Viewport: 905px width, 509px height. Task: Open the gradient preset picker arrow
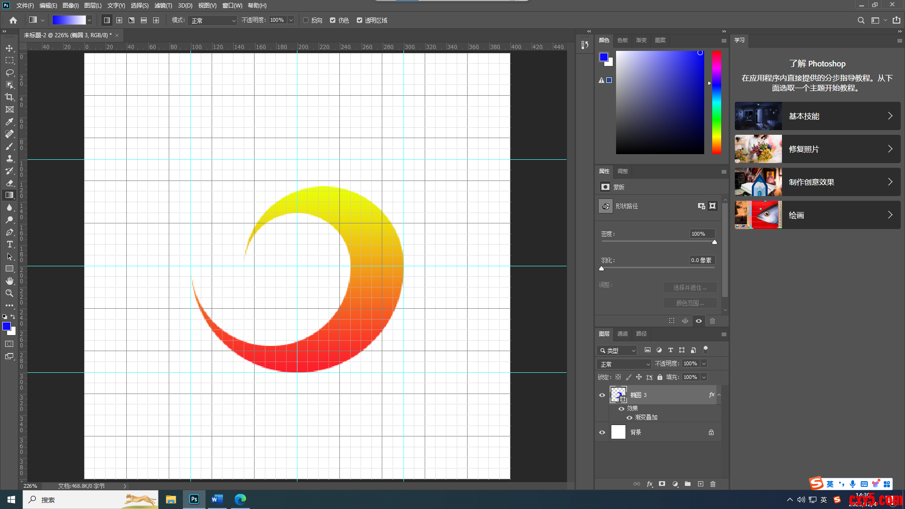(x=89, y=20)
